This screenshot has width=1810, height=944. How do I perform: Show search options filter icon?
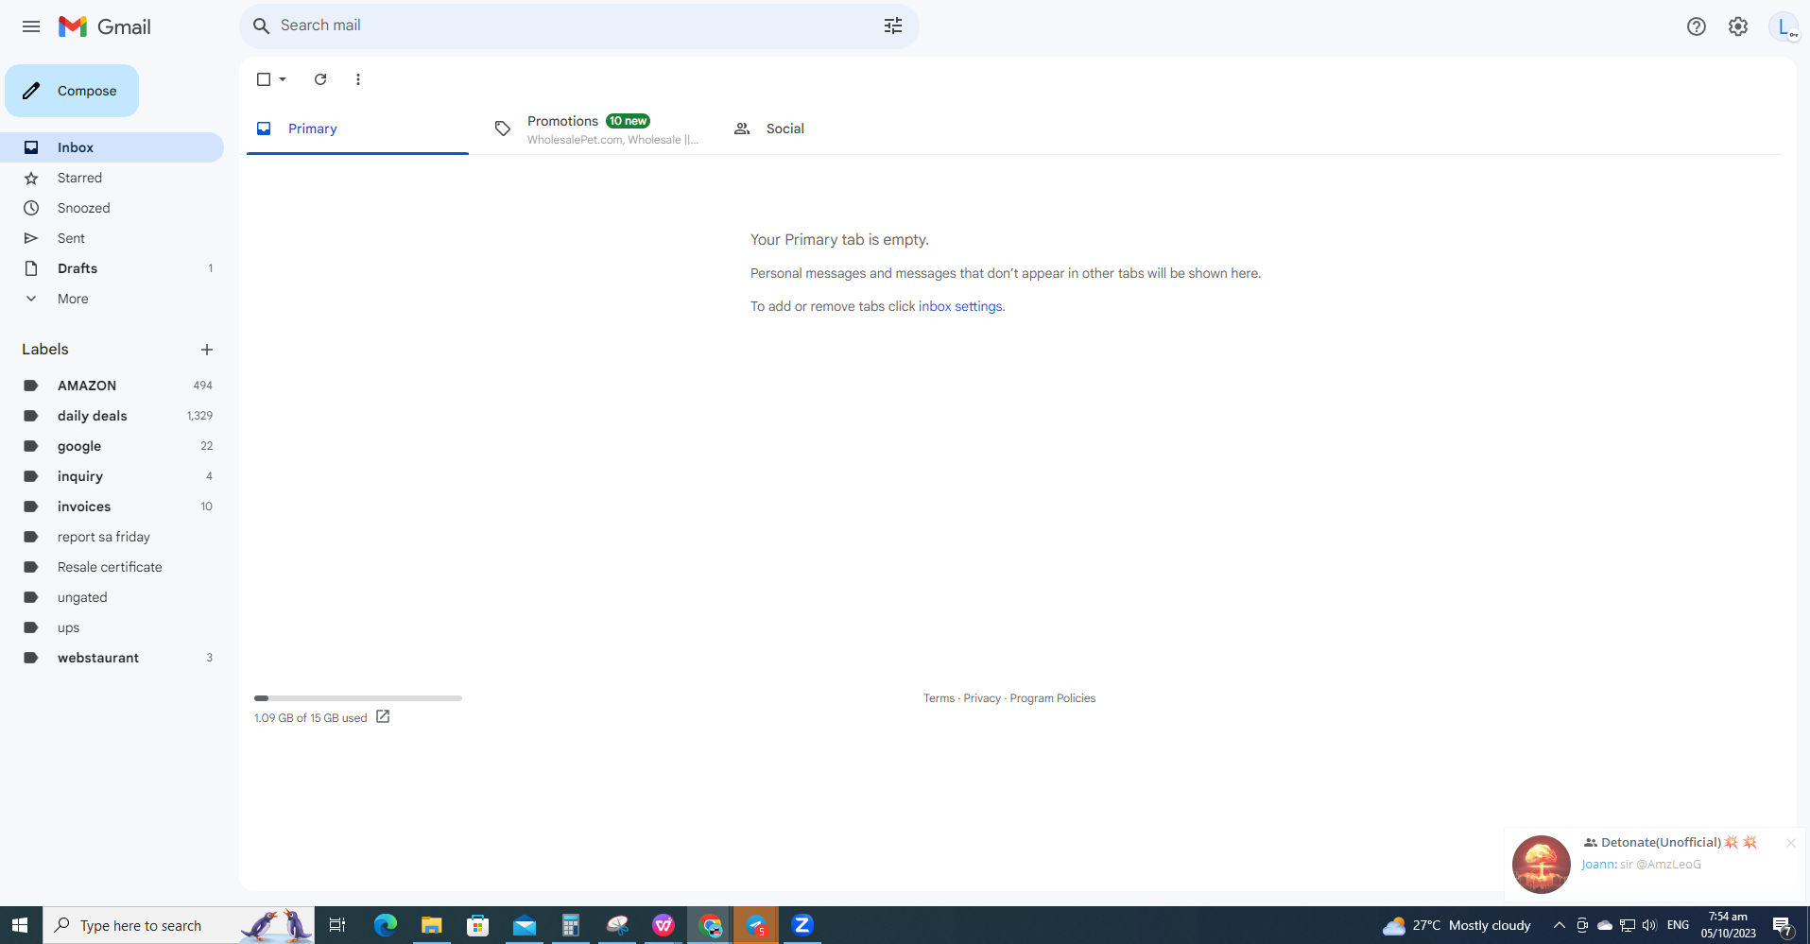(893, 26)
